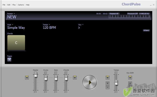Reset Key Shift with its yellow-lit button
The height and width of the screenshot is (97, 157).
point(130,77)
